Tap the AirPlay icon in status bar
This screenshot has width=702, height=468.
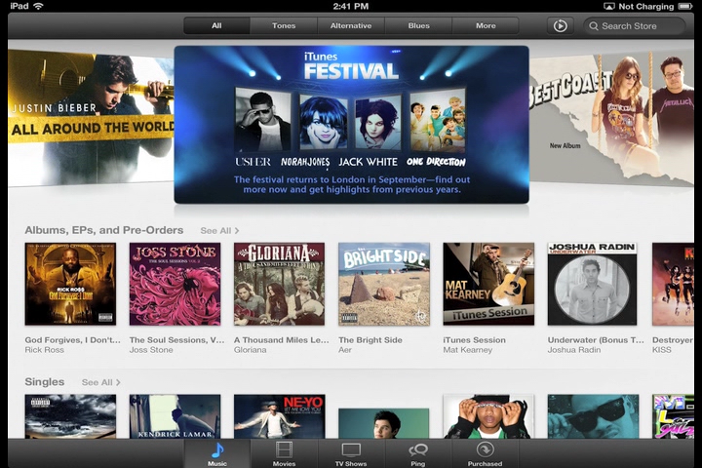[608, 6]
